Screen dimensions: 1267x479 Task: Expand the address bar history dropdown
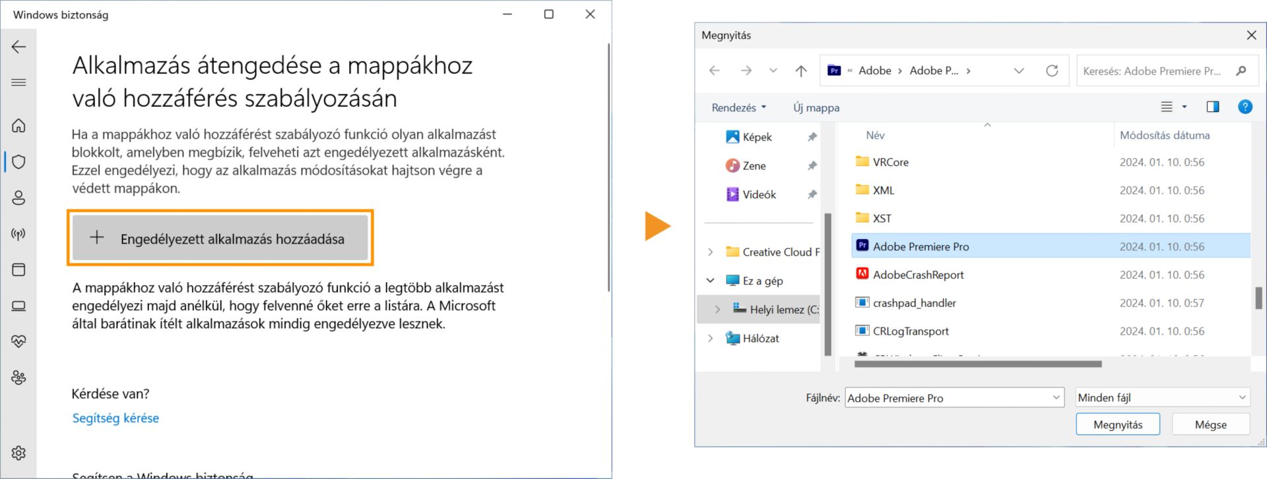1019,70
